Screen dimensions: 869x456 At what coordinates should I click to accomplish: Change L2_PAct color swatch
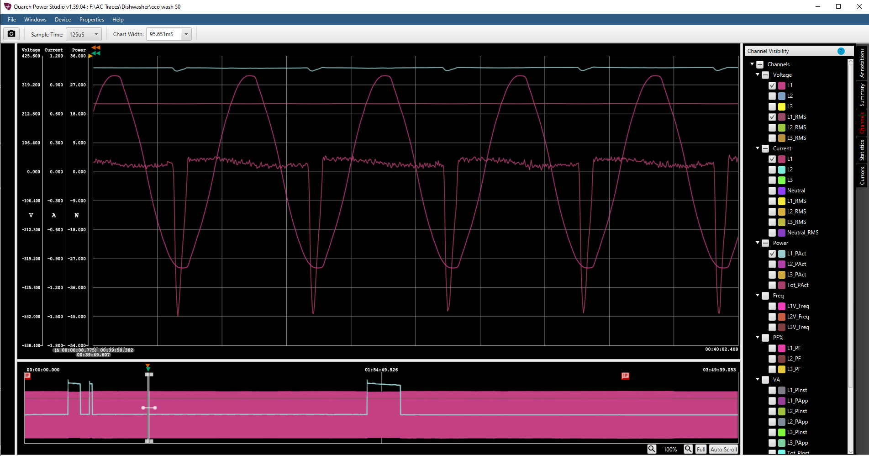point(782,264)
